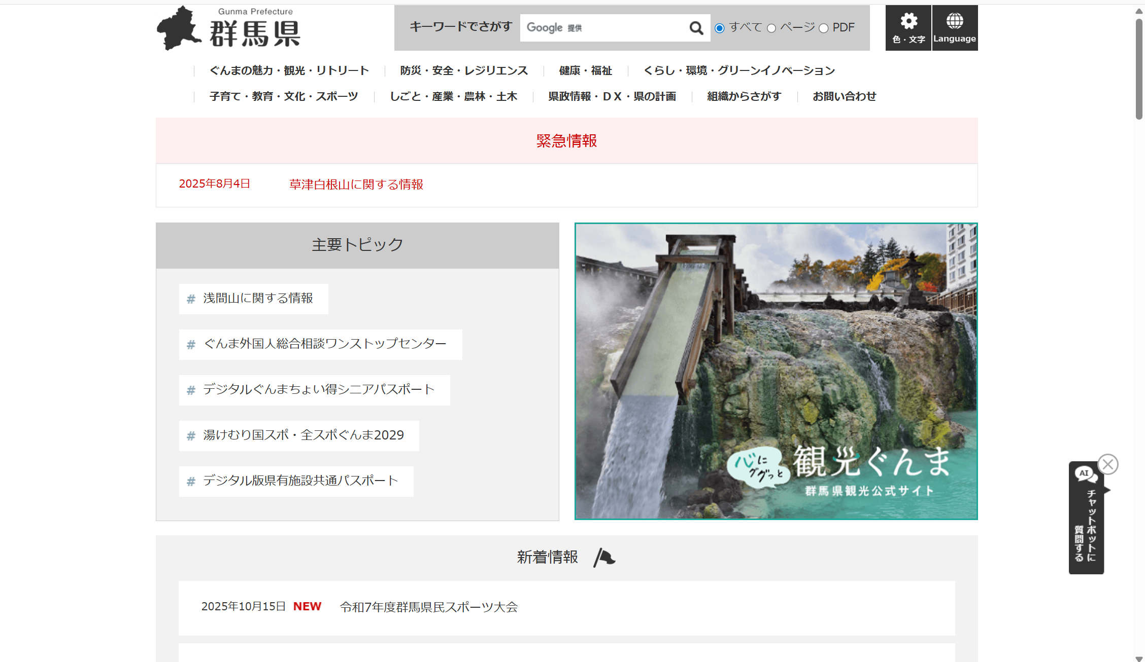Select the すべて search radio button
The width and height of the screenshot is (1145, 662).
(719, 28)
